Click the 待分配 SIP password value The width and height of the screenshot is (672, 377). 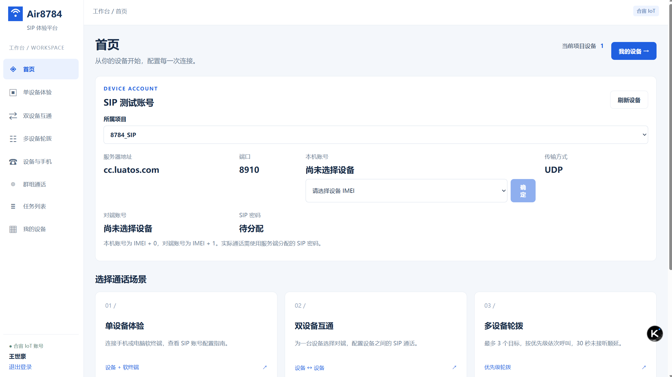pos(251,229)
